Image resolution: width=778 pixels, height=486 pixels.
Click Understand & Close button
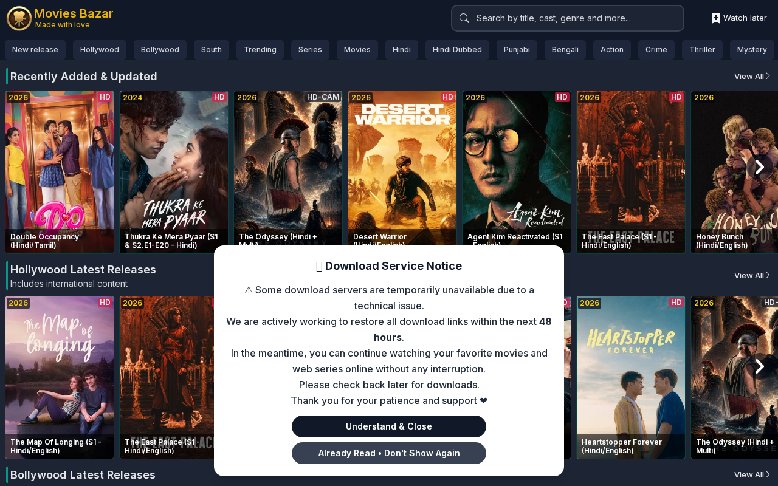[389, 426]
